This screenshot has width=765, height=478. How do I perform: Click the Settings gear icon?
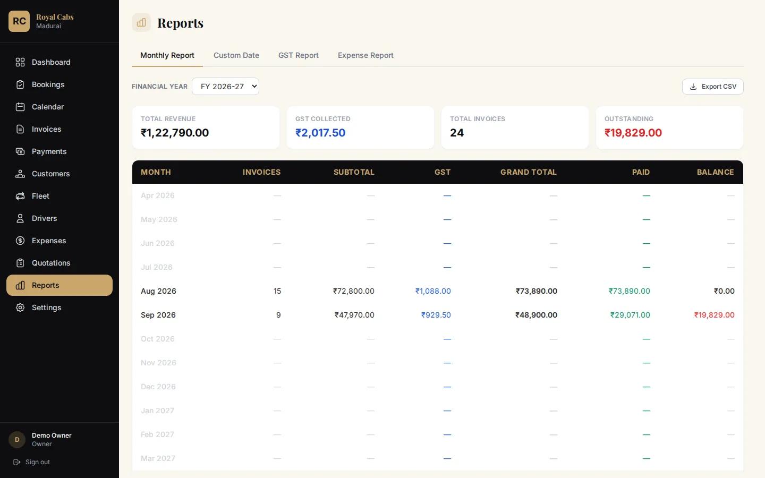pyautogui.click(x=20, y=308)
